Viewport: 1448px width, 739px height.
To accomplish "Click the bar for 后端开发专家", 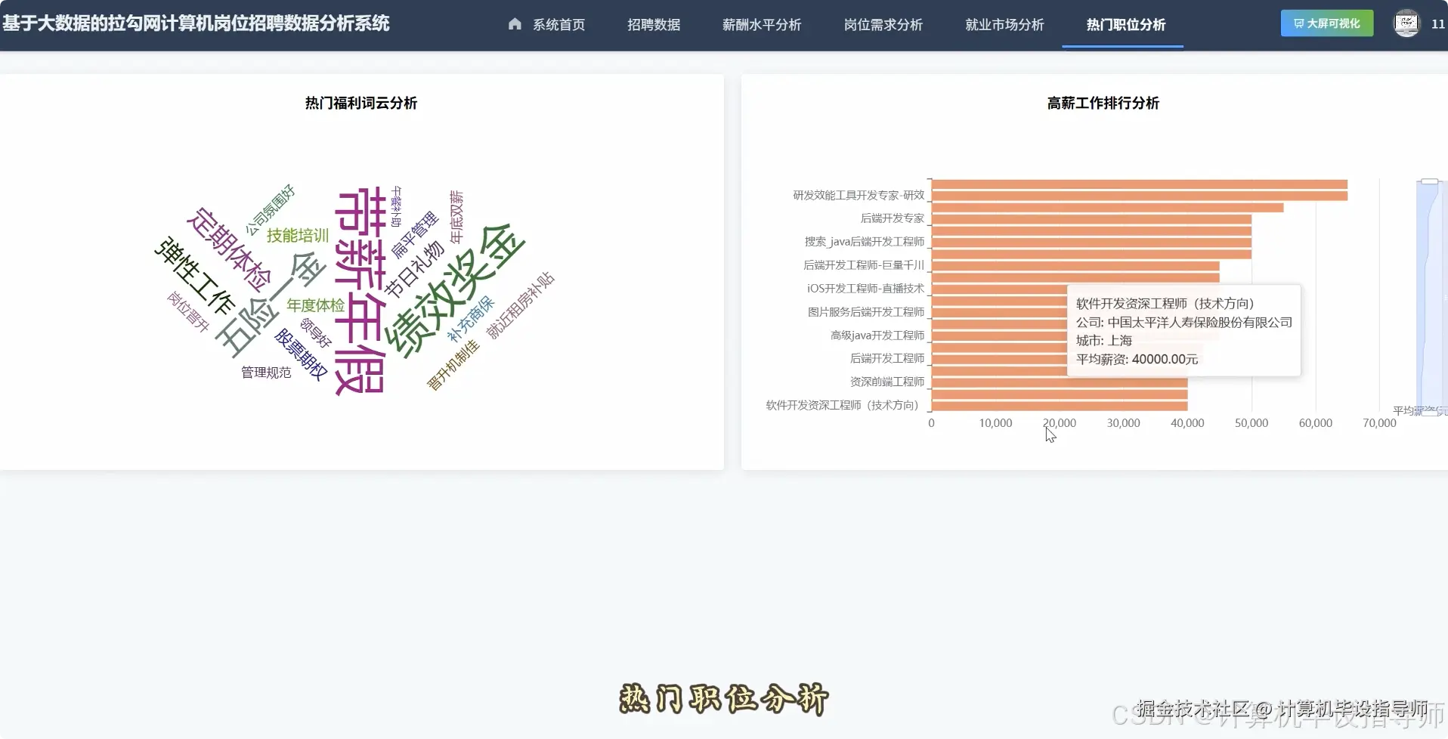I will click(x=1088, y=218).
